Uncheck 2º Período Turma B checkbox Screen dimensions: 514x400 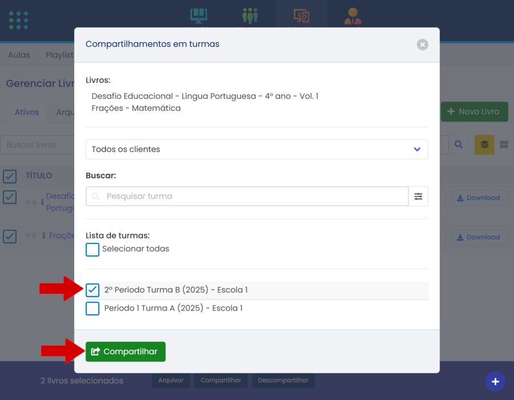tap(93, 290)
